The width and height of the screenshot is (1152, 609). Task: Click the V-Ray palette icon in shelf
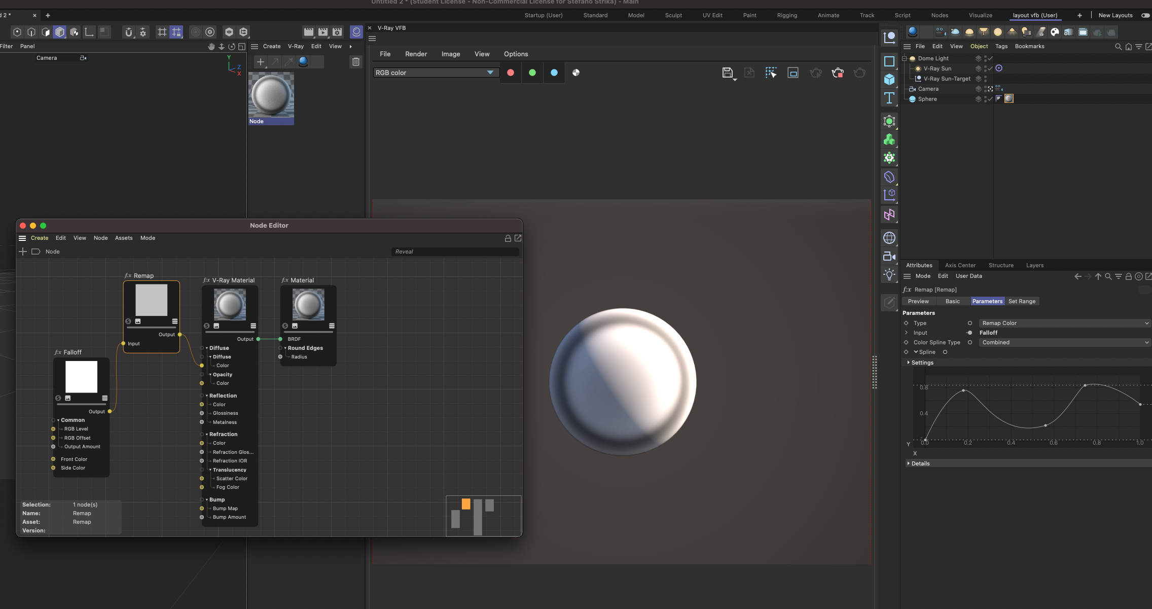pyautogui.click(x=1055, y=32)
